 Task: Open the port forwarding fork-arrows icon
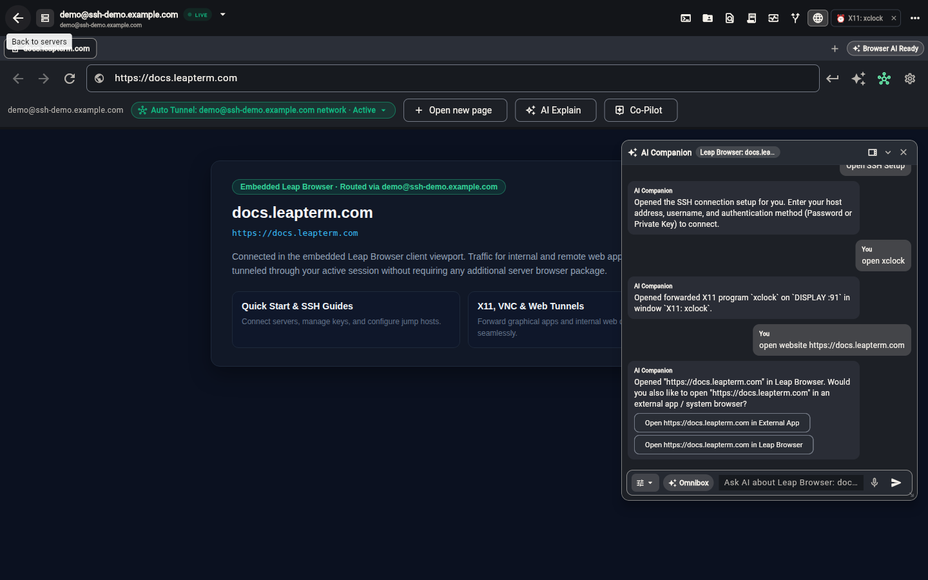[795, 18]
